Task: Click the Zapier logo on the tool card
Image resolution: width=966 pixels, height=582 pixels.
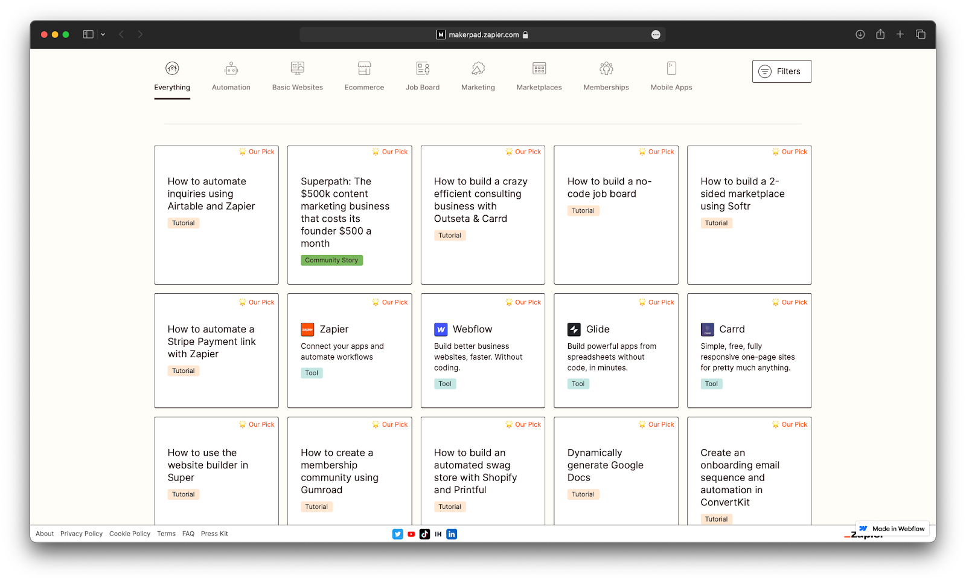Action: pyautogui.click(x=307, y=329)
